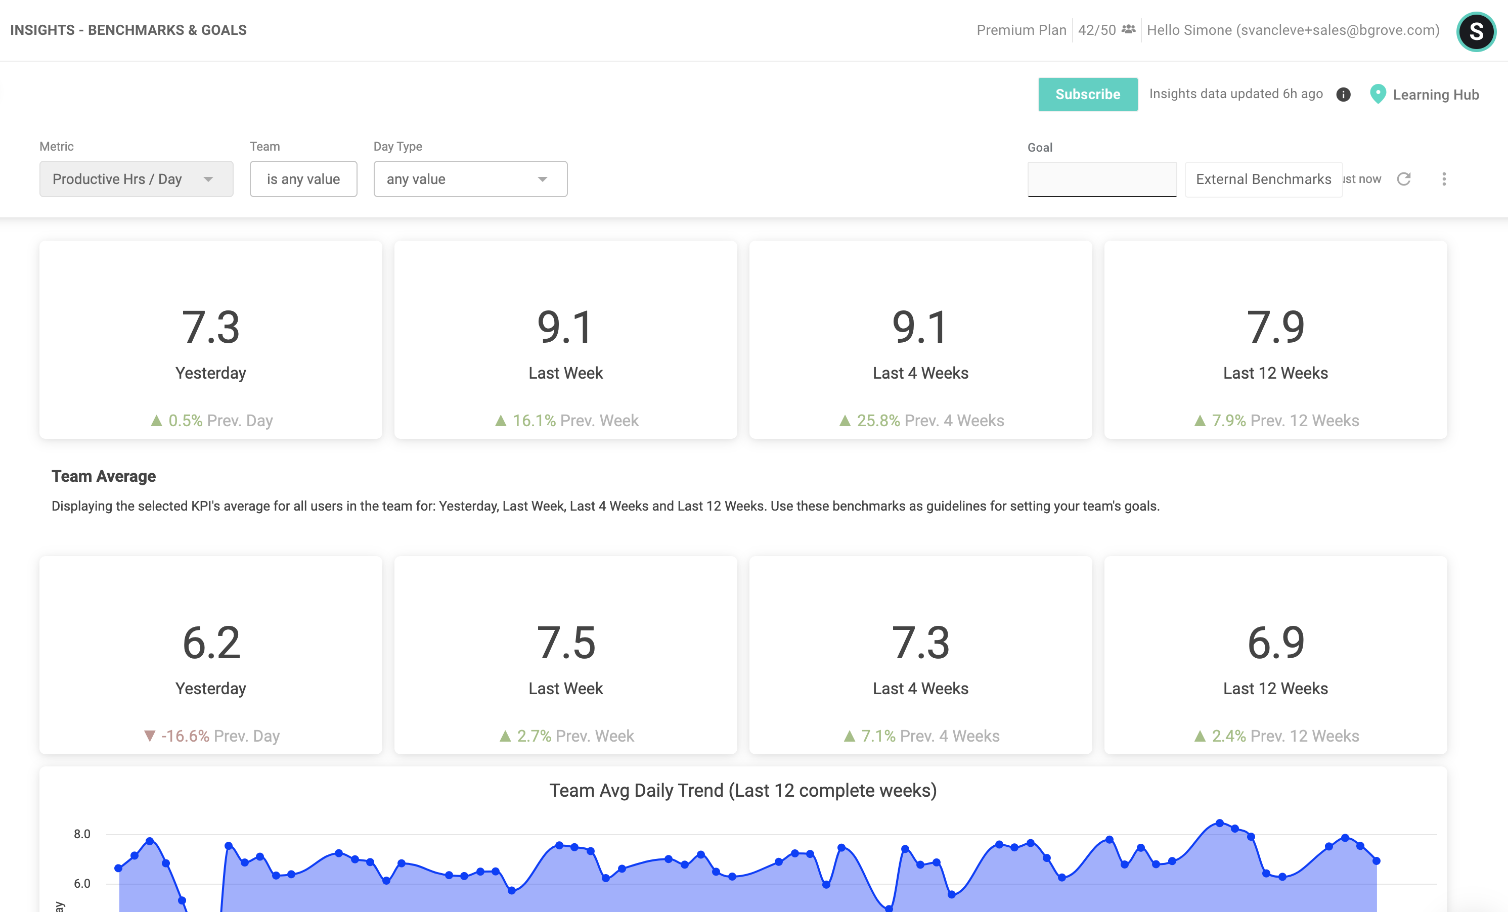The image size is (1508, 912).
Task: Click the -16.6% Prev. Day change text
Action: pyautogui.click(x=211, y=736)
